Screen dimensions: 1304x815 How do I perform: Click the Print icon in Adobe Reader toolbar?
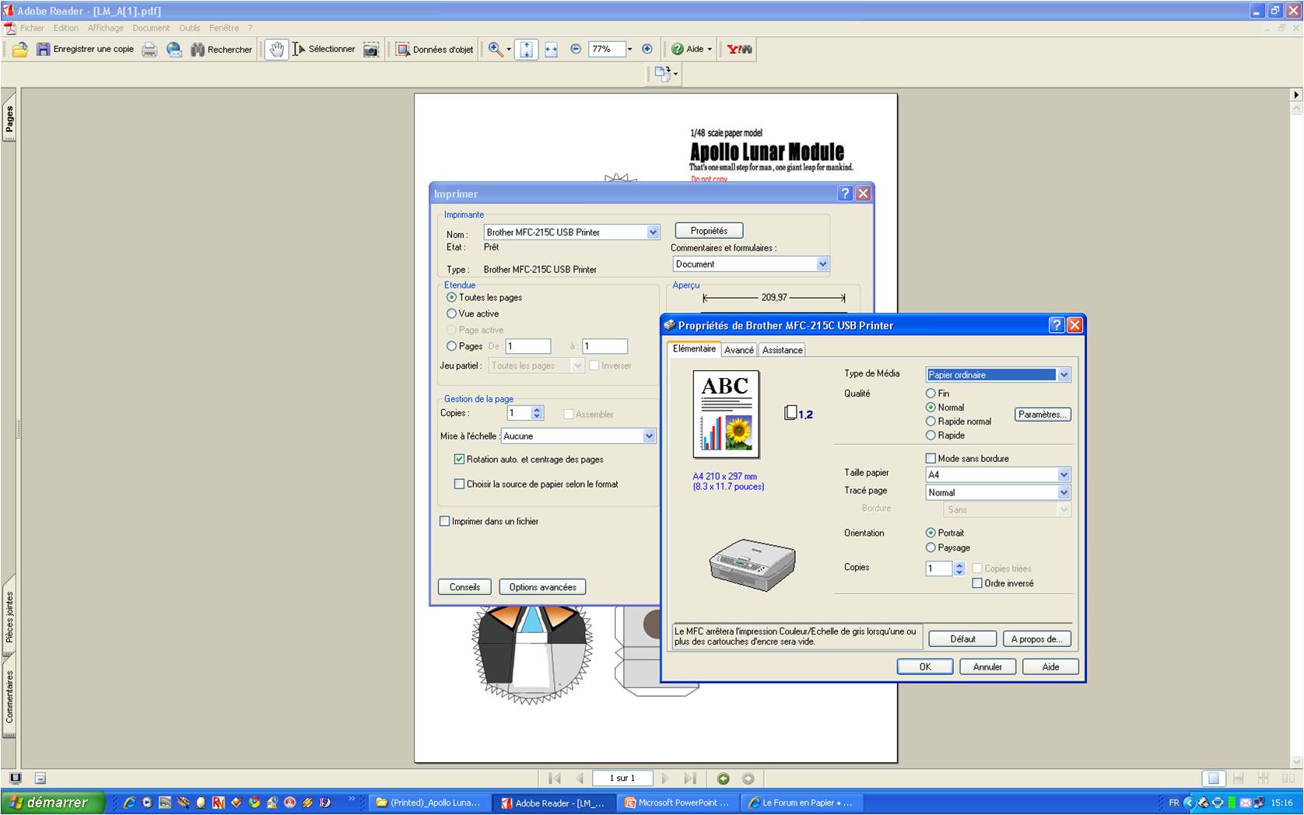(149, 49)
